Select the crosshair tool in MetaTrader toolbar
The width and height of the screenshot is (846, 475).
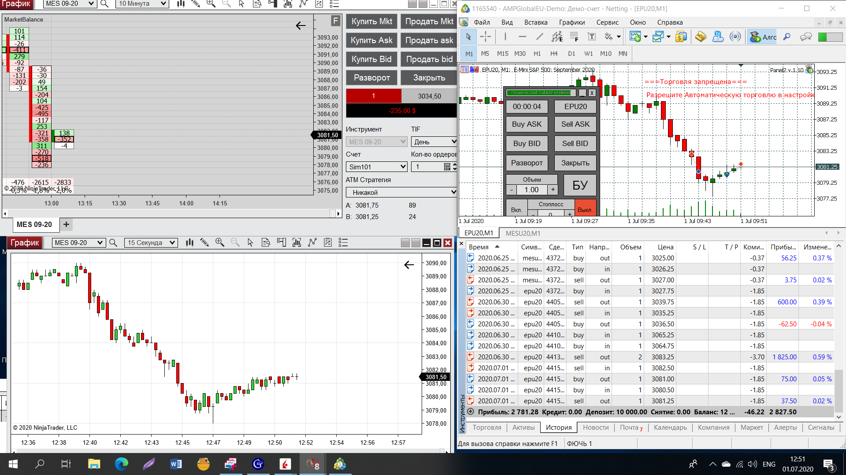coord(485,37)
